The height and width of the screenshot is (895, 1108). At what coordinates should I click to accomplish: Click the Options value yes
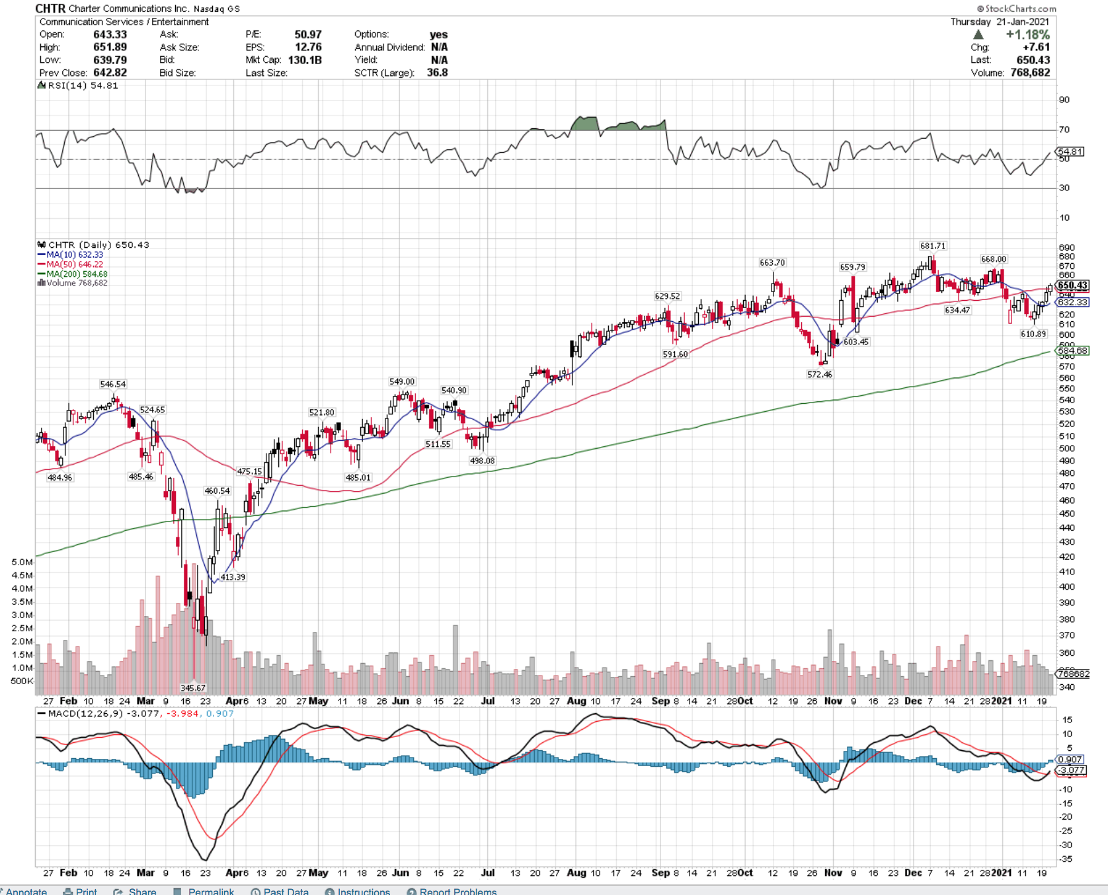point(439,34)
